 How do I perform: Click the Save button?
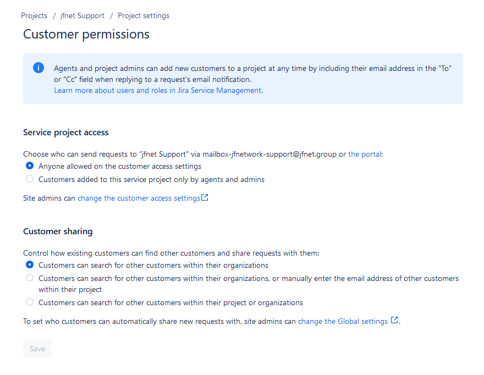coord(37,348)
